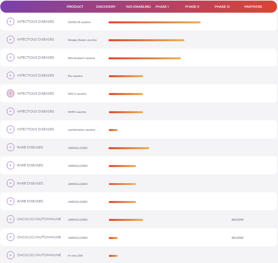278x263 pixels.
Task: Expand the last Rare Diseases row
Action: click(x=10, y=201)
